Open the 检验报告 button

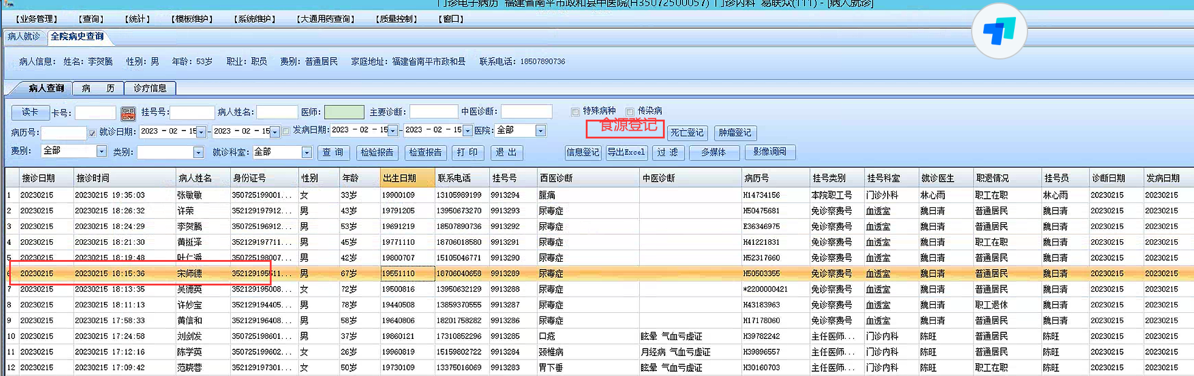pos(377,152)
